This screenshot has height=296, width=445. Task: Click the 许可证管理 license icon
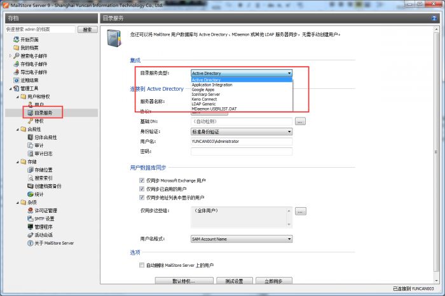(x=31, y=210)
